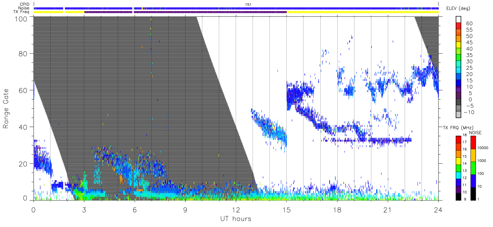This screenshot has height=227, width=493.
Task: Click the black 1–10 NOISE swatch
Action: click(473, 193)
